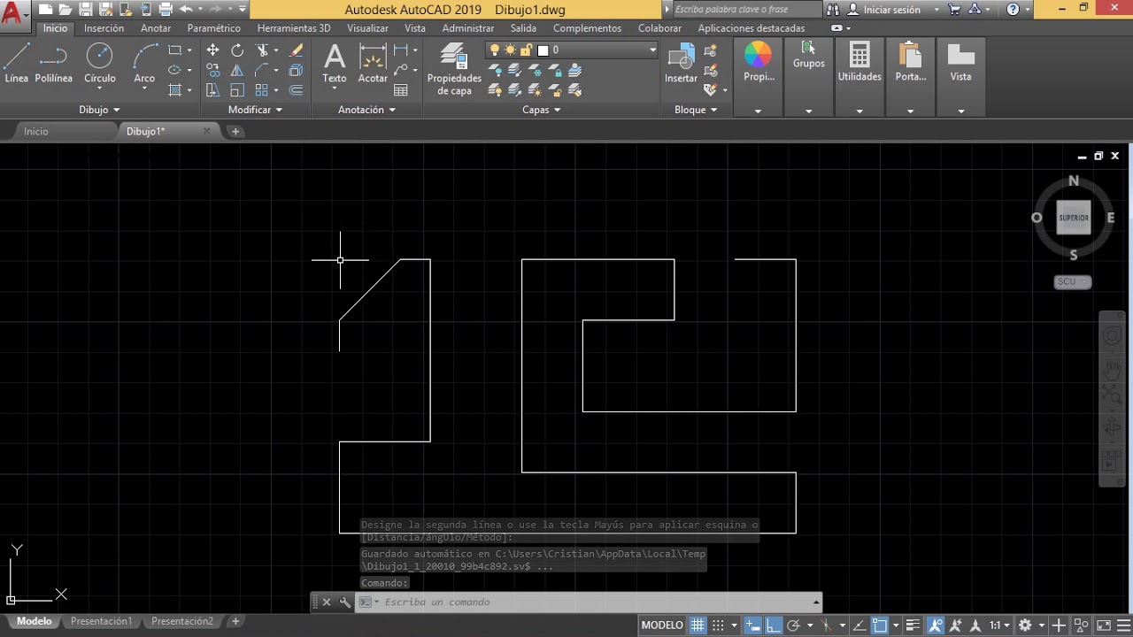Click the Copiar tool icon
1133x637 pixels.
click(x=212, y=70)
